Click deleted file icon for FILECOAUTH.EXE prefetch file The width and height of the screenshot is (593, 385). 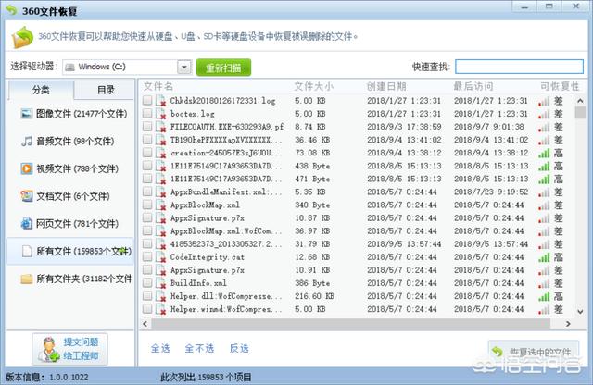161,127
